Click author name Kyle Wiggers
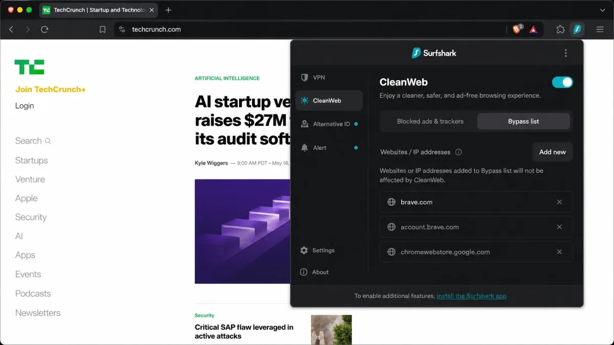Image resolution: width=614 pixels, height=345 pixels. coord(211,163)
